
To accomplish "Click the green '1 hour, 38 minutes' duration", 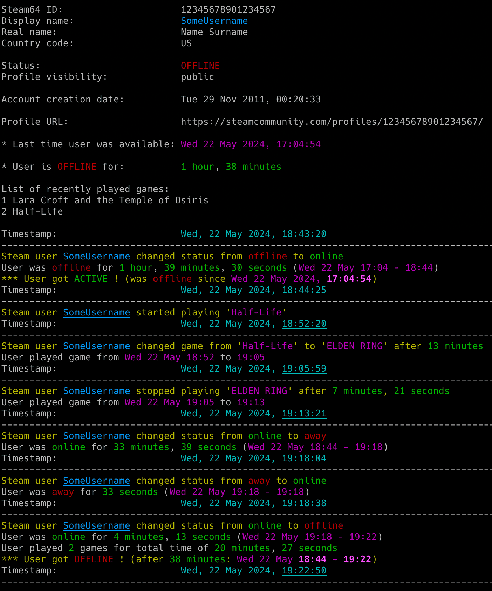I will [231, 167].
